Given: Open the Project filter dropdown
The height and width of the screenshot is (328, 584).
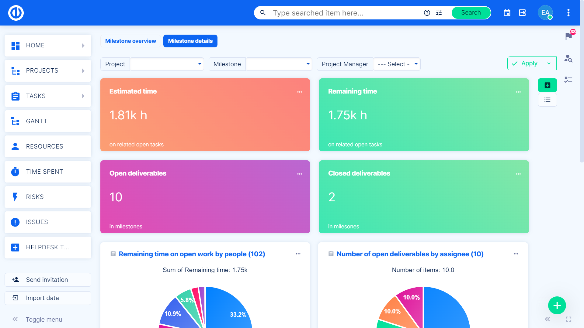Looking at the screenshot, I should point(167,64).
